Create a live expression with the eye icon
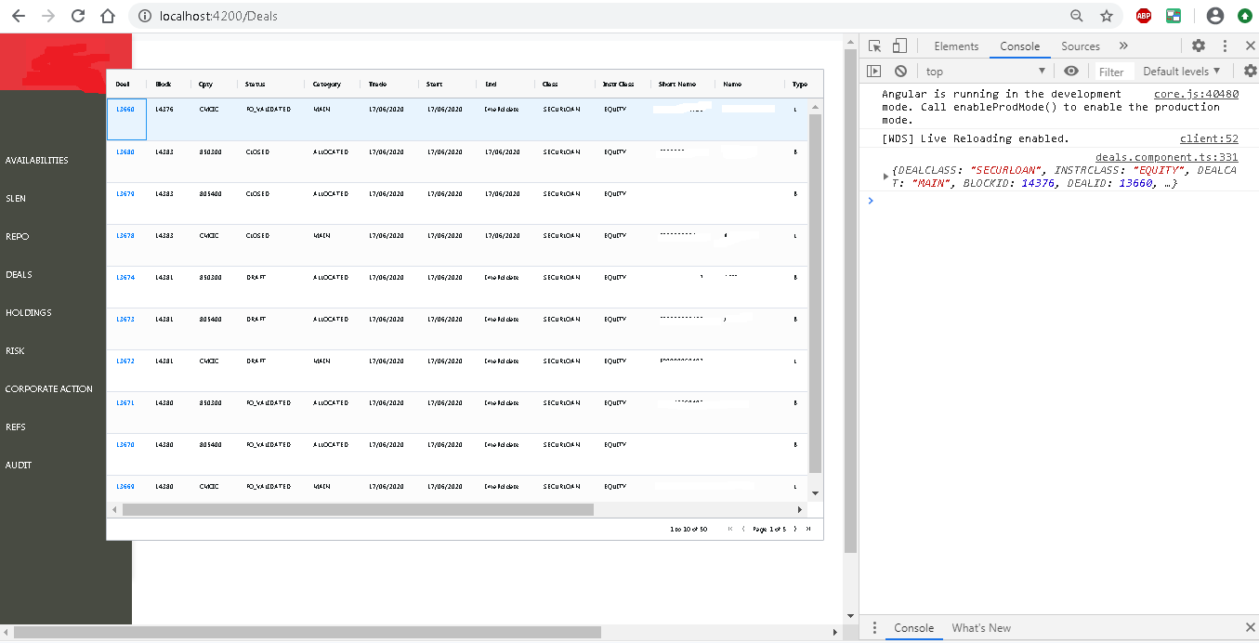1259x643 pixels. (1071, 71)
